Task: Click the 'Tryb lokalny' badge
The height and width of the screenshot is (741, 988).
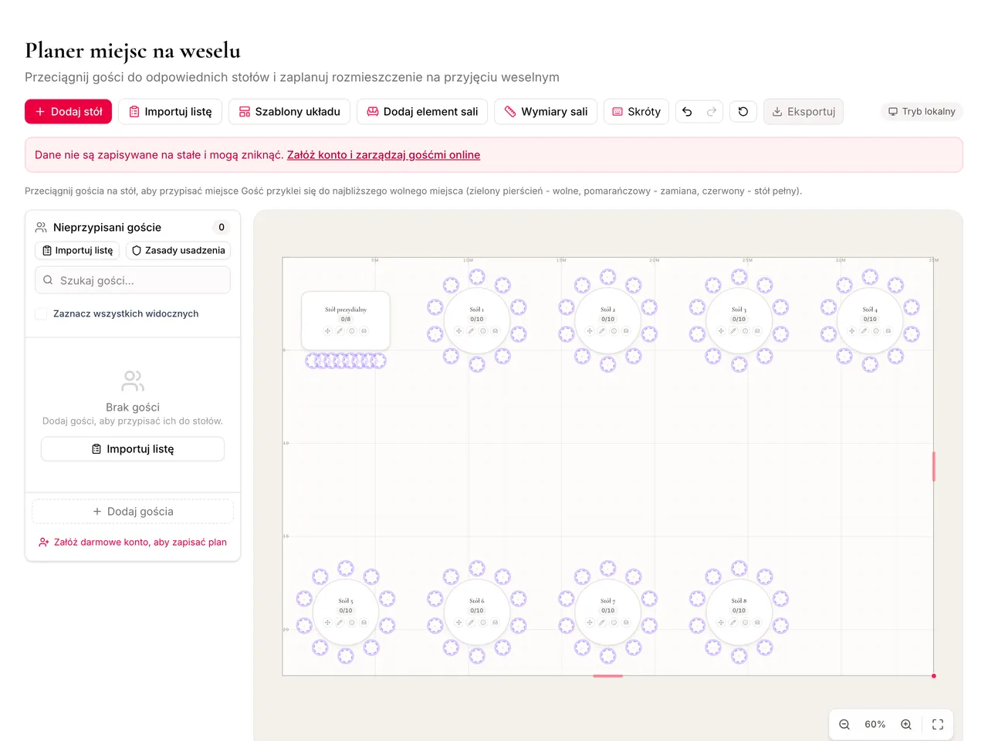Action: pos(922,111)
